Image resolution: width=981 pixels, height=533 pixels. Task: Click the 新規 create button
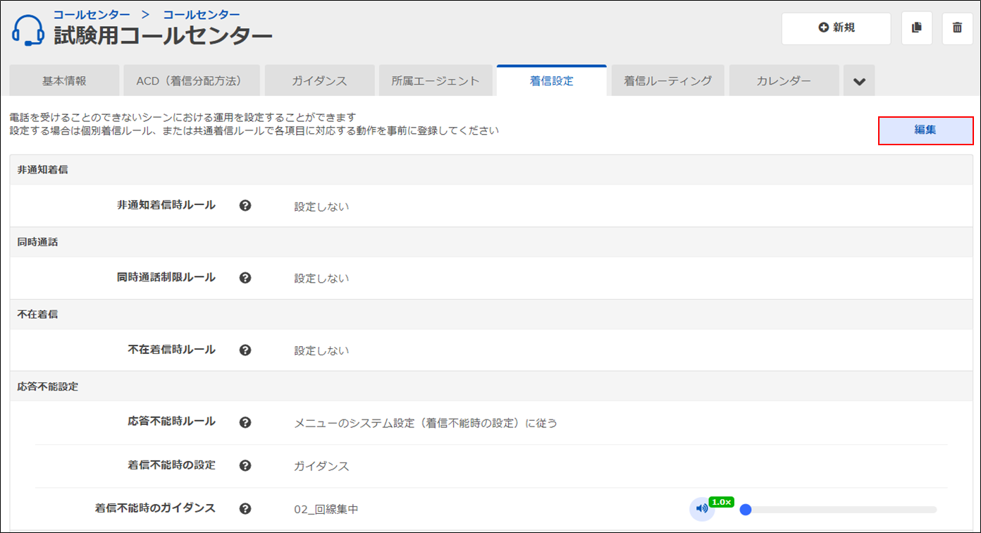click(836, 28)
